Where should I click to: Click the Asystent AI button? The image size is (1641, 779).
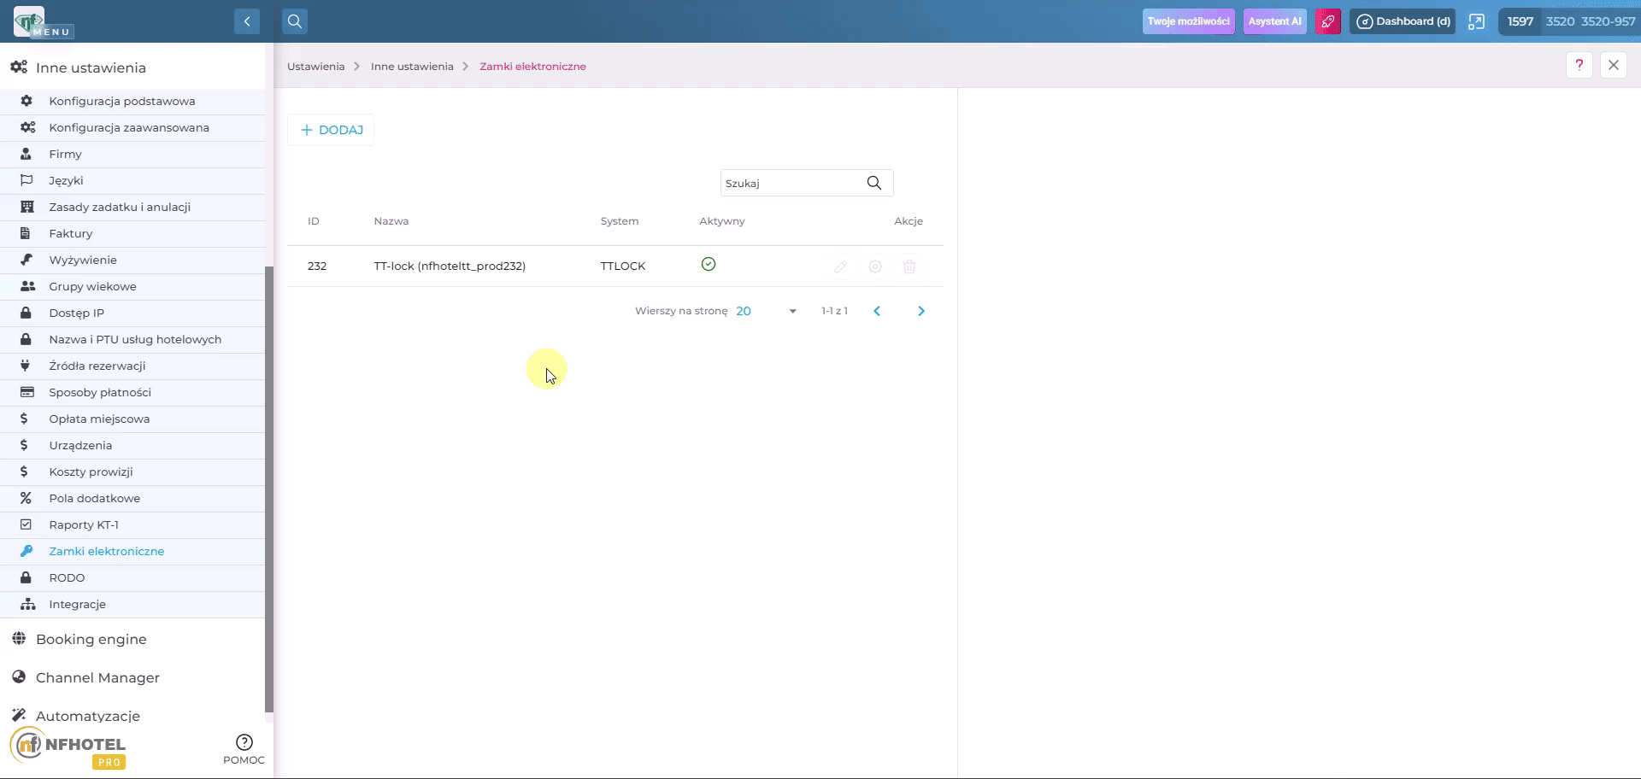[1274, 21]
